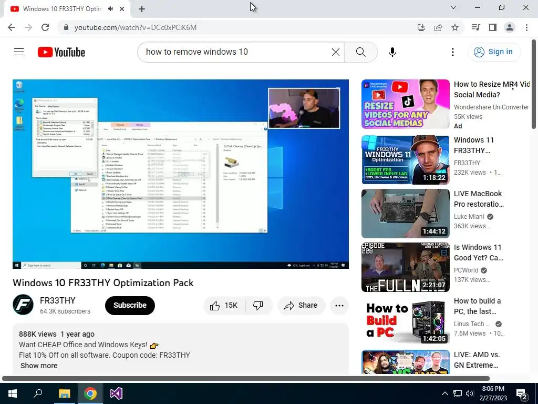Open YouTube hamburger guide menu
This screenshot has width=538, height=404.
[19, 52]
